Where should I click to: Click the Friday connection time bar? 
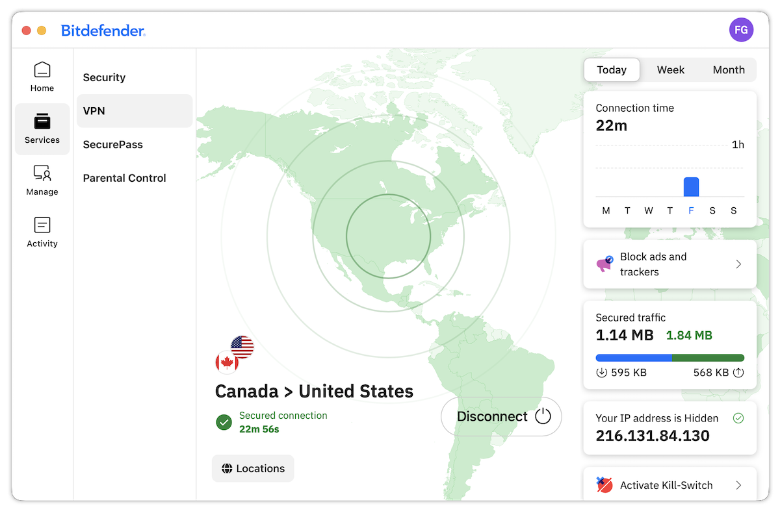(691, 187)
